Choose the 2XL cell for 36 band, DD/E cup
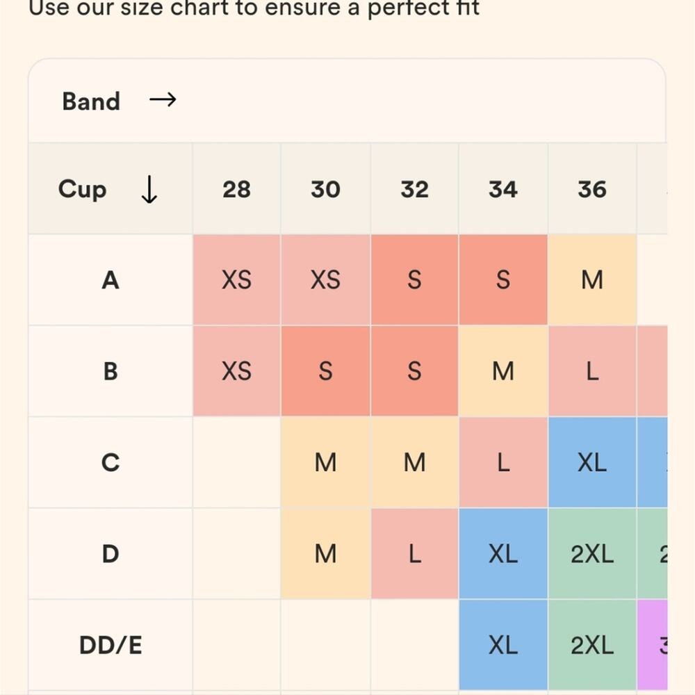This screenshot has height=695, width=695. (592, 646)
